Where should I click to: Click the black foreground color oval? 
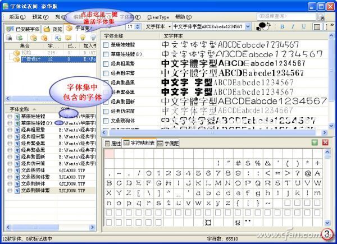(x=262, y=25)
